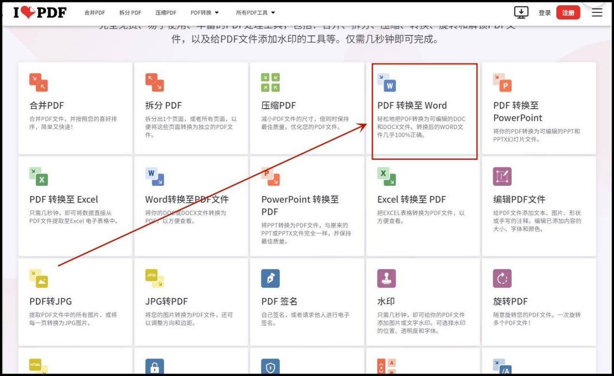Open the PowerPoint 转换至 PDF card title
614x376 pixels.
[x=300, y=206]
